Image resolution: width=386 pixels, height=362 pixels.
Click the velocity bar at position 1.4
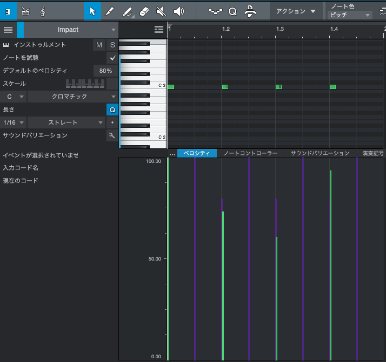click(330, 264)
